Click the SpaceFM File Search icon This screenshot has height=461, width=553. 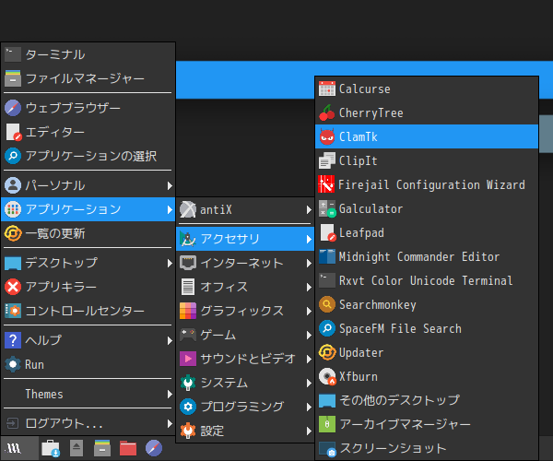[x=327, y=328]
